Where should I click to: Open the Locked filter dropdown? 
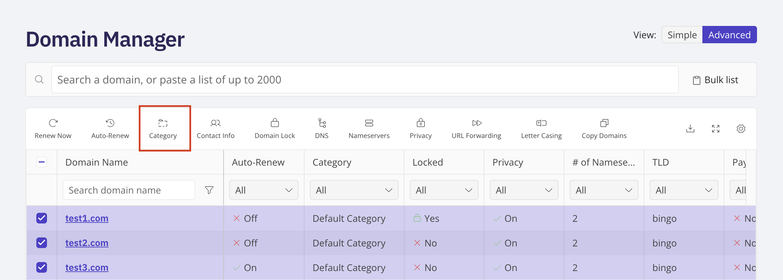444,190
